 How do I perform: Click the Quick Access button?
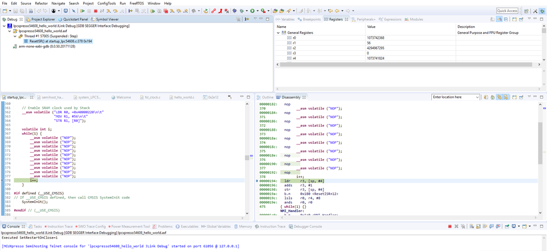pyautogui.click(x=507, y=10)
